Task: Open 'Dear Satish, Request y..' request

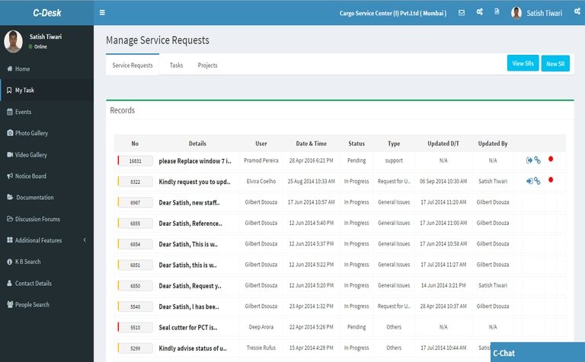Action: pos(190,286)
